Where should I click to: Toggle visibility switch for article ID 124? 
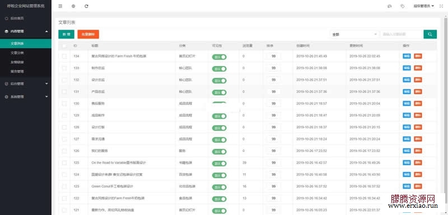click(219, 175)
